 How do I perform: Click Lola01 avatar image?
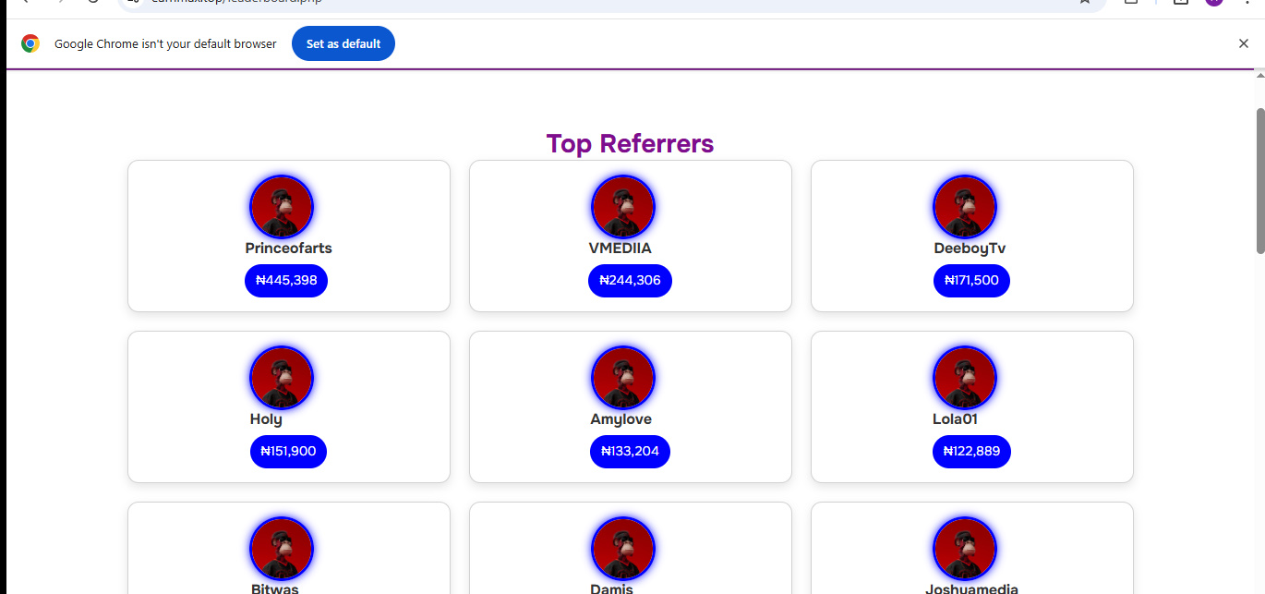tap(965, 378)
